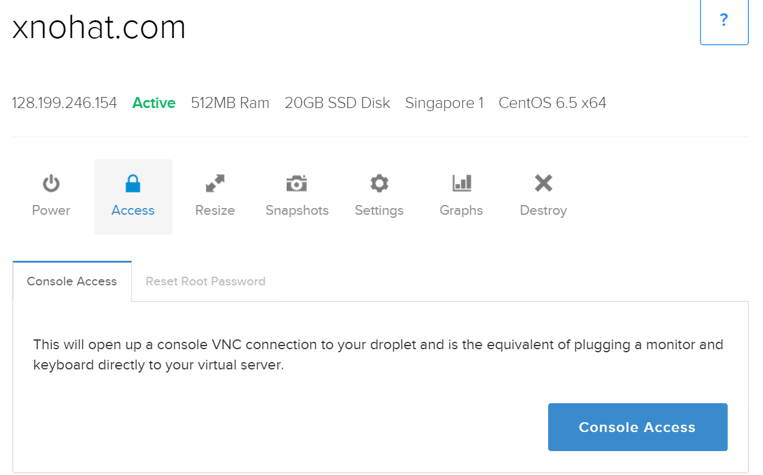The image size is (763, 475).
Task: Select the IP address 128.199.246.154
Action: 64,103
